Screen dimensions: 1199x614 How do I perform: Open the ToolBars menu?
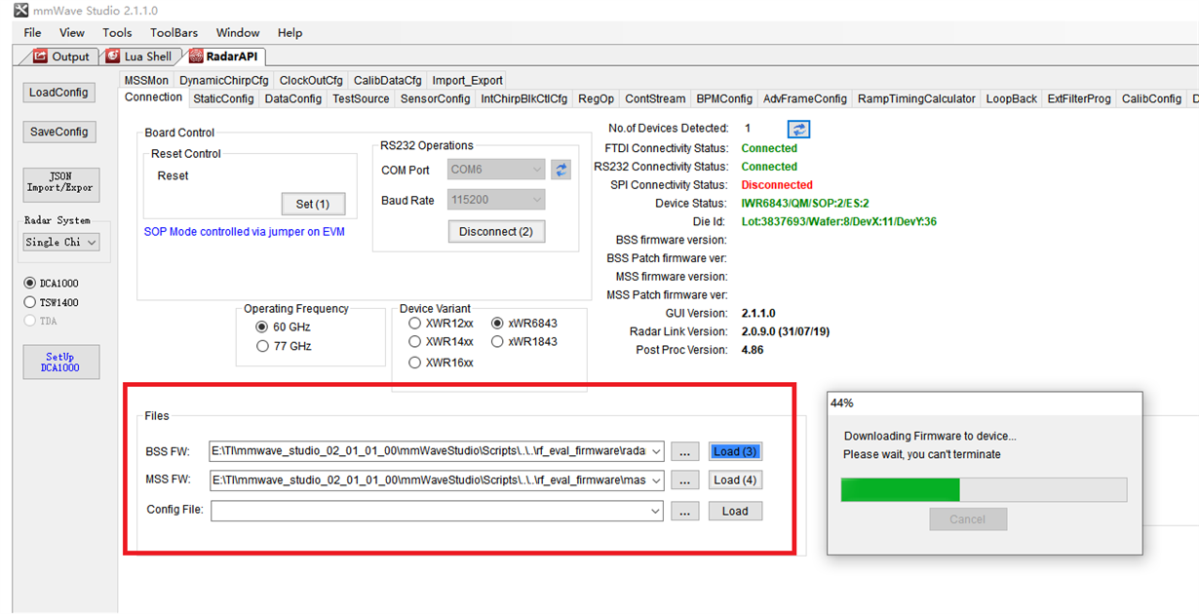pyautogui.click(x=174, y=32)
